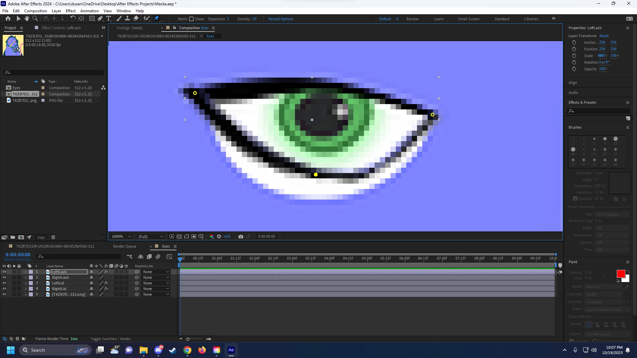Select the Zoom tool
Screen dimensions: 637x358
[35, 19]
